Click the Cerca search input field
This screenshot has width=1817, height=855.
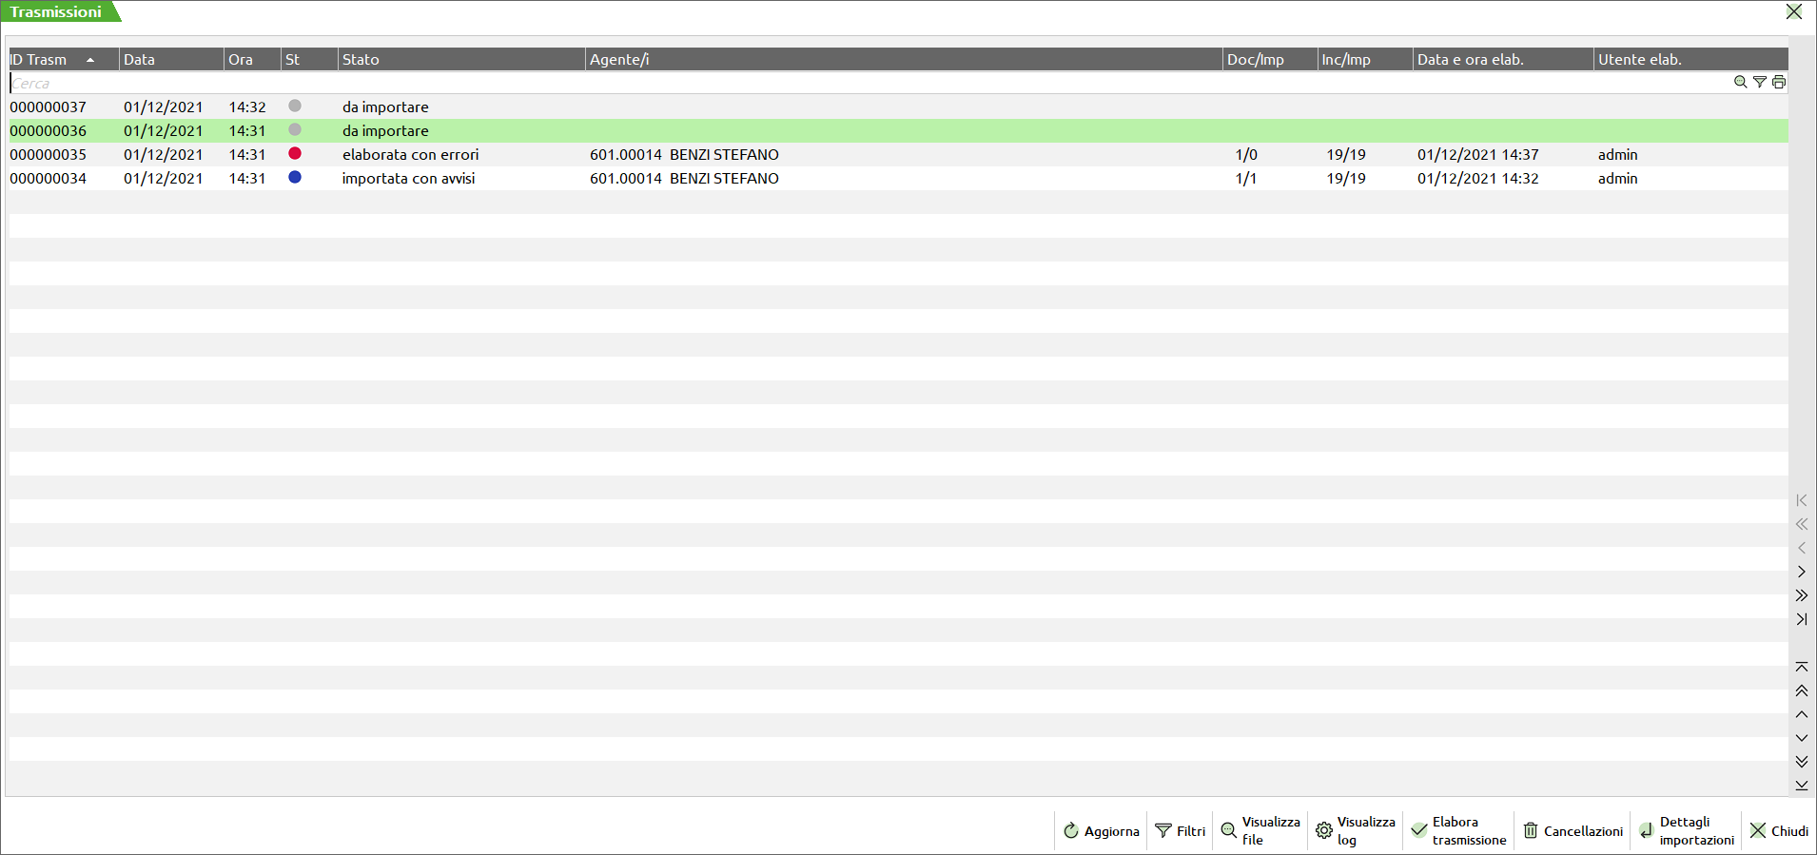click(x=856, y=83)
